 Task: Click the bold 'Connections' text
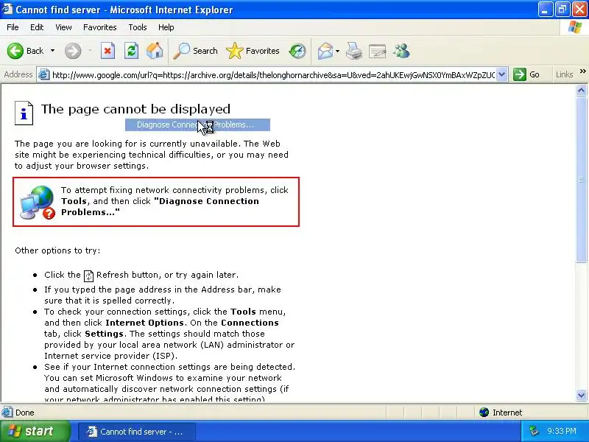point(250,323)
